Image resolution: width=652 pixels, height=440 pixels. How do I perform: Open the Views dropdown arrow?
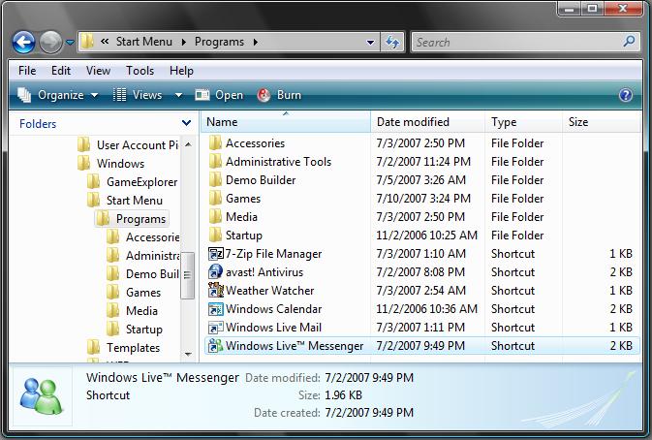(178, 95)
